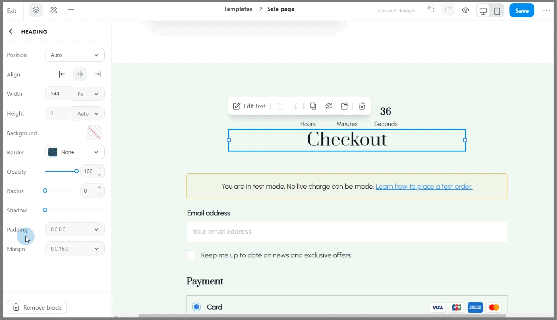Check the news and exclusive offers box

click(191, 255)
